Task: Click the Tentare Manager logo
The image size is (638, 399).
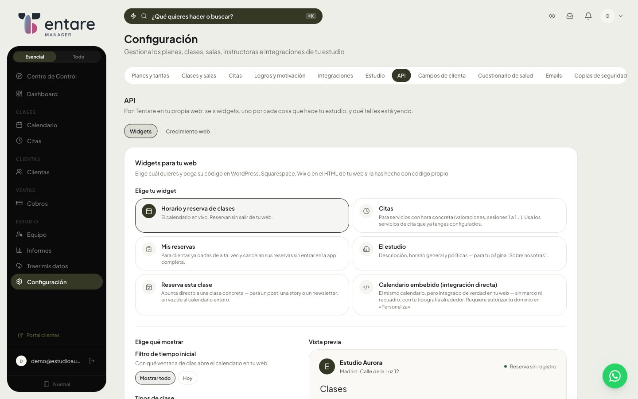Action: 57,24
